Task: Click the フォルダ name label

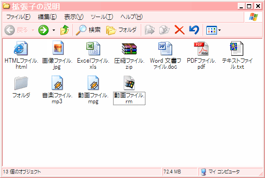Action: [21, 95]
